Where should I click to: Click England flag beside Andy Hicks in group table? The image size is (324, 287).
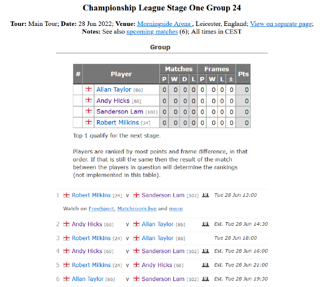click(x=89, y=101)
